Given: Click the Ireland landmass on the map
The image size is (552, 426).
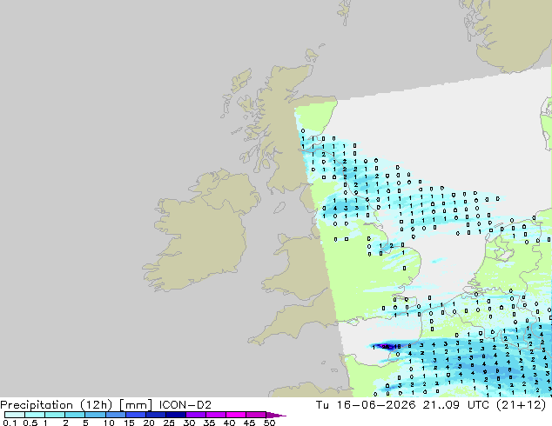Looking at the screenshot, I should (x=200, y=229).
